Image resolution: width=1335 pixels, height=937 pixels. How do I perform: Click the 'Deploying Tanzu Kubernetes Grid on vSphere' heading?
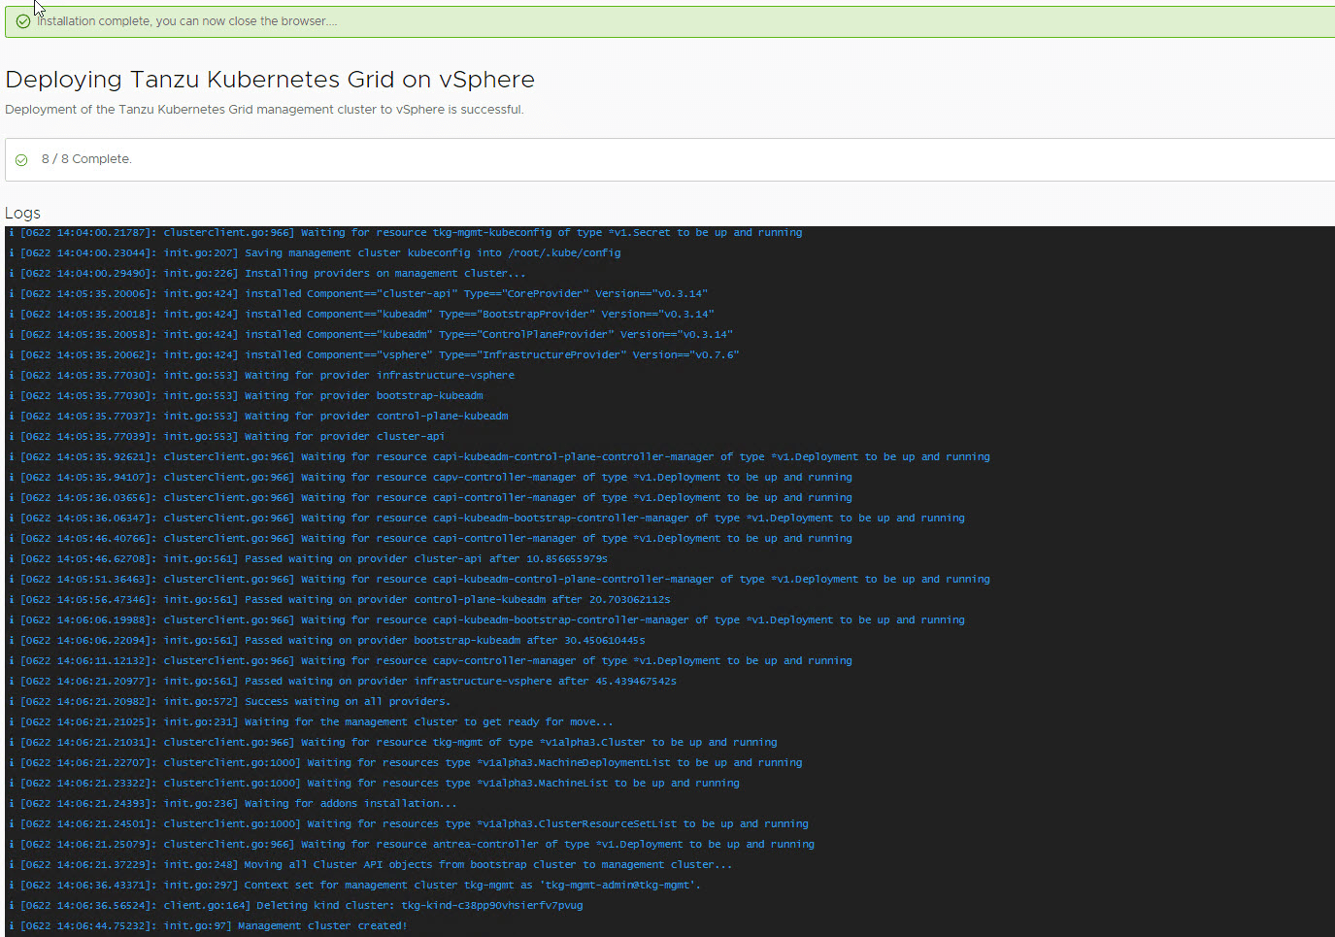270,80
